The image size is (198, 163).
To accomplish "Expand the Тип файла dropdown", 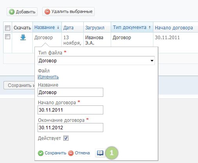I will [x=96, y=61].
